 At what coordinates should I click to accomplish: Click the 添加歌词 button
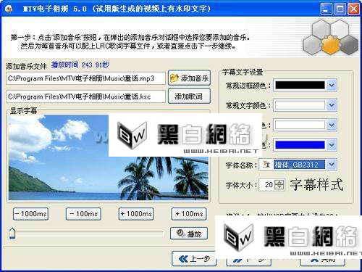pos(189,96)
